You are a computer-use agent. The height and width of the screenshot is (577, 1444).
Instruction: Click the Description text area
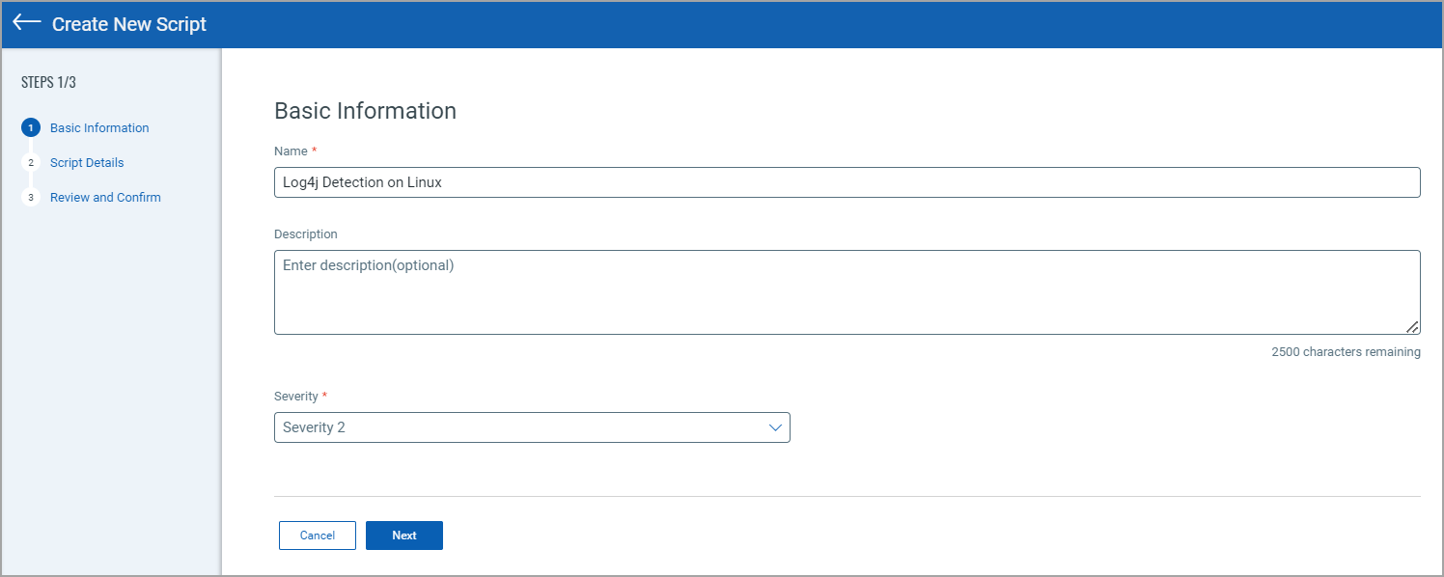[x=847, y=289]
